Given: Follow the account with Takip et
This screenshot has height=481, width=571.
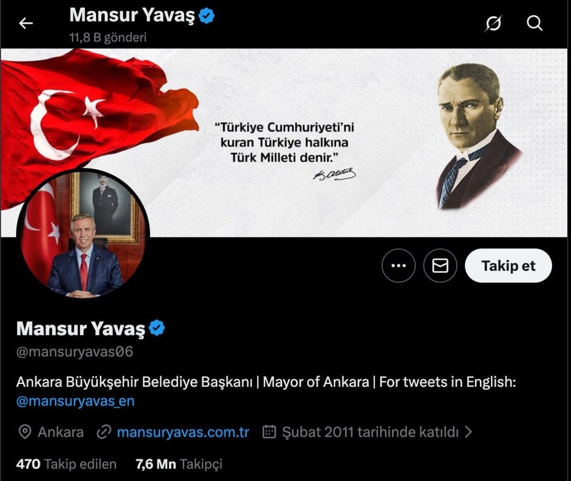Looking at the screenshot, I should coord(508,265).
